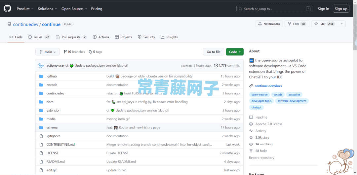
Task: Select the developer-tools topic tag
Action: point(261,101)
